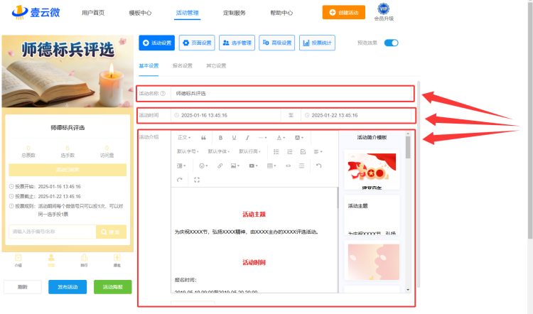This screenshot has width=533, height=314.
Task: Click the 选手管理 button
Action: 237,43
